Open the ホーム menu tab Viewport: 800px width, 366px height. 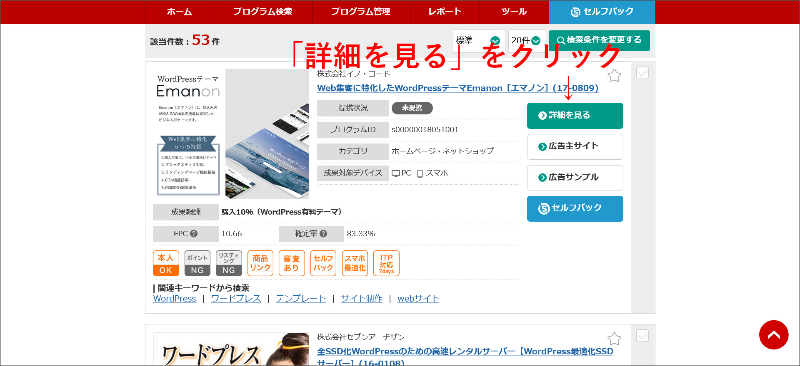pos(180,12)
